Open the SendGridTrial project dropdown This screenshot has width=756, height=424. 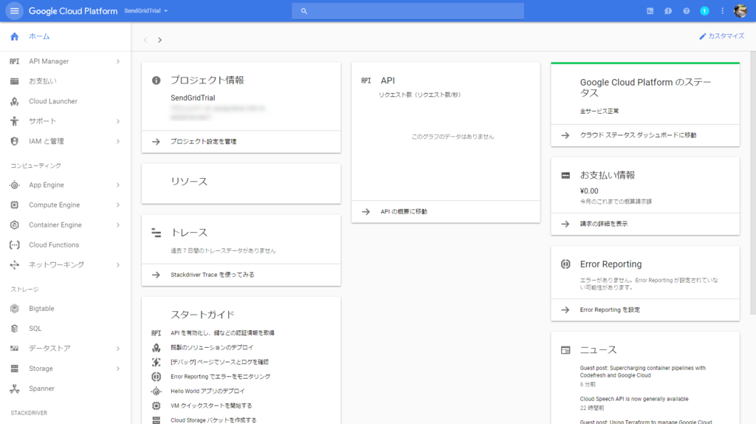(145, 10)
